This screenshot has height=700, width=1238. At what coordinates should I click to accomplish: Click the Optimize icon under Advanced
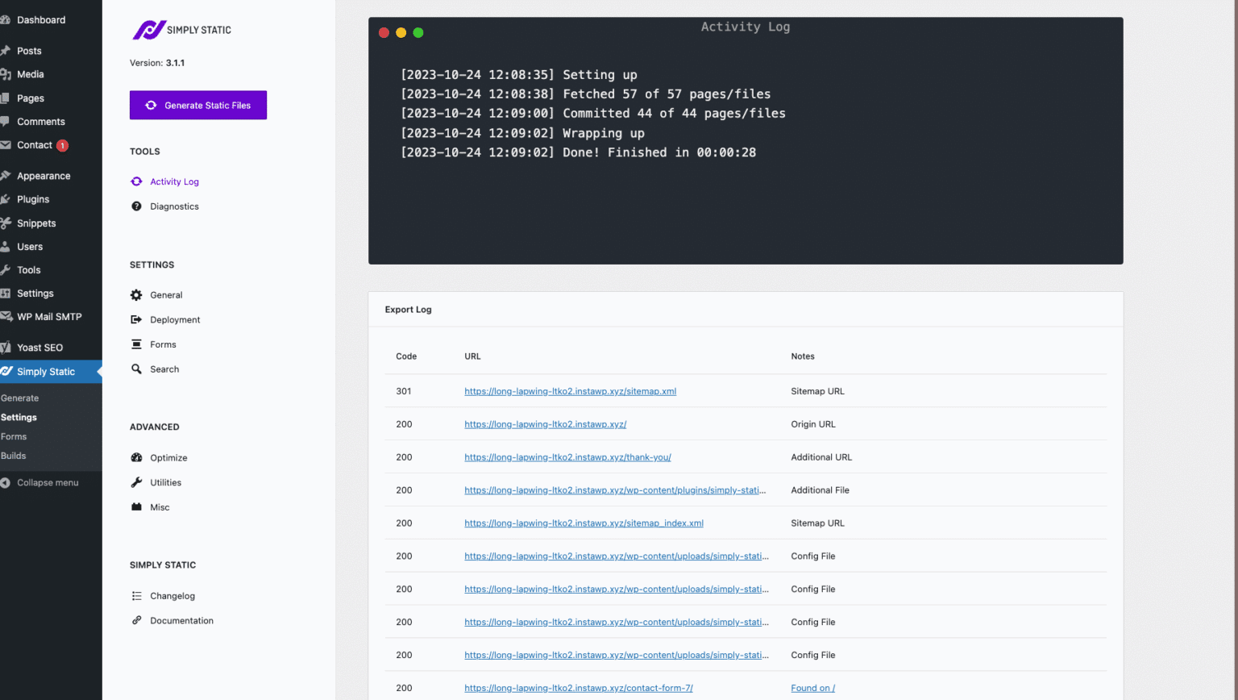click(x=136, y=456)
